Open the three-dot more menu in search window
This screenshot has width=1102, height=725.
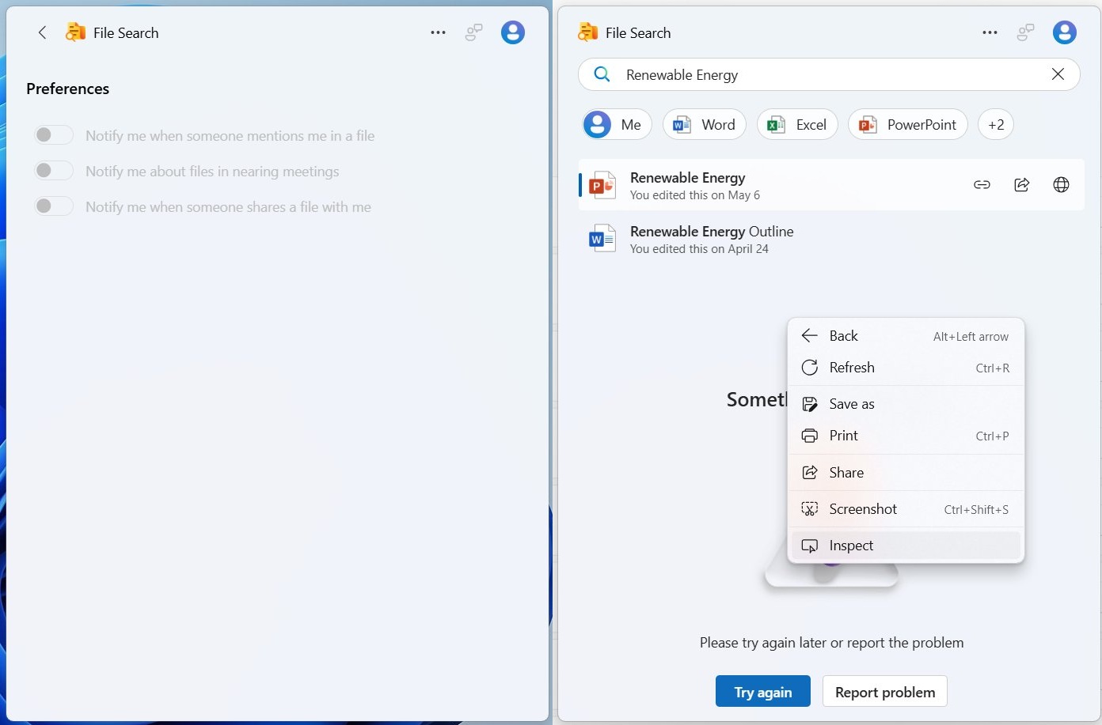tap(990, 32)
